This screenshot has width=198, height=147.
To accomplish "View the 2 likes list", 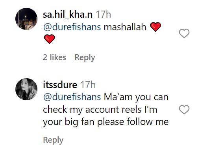I will [x=54, y=57].
